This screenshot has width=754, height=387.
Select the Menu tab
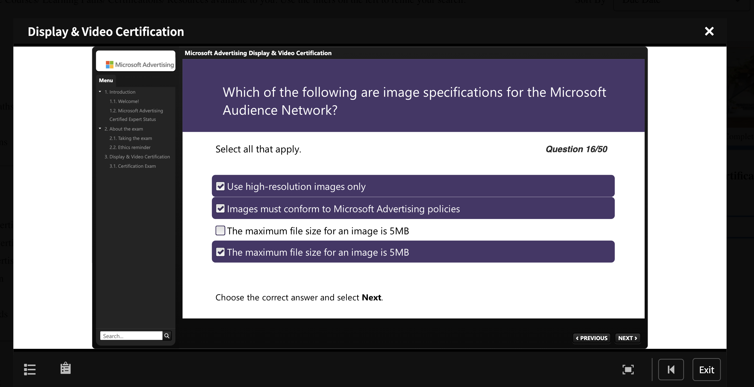point(106,80)
